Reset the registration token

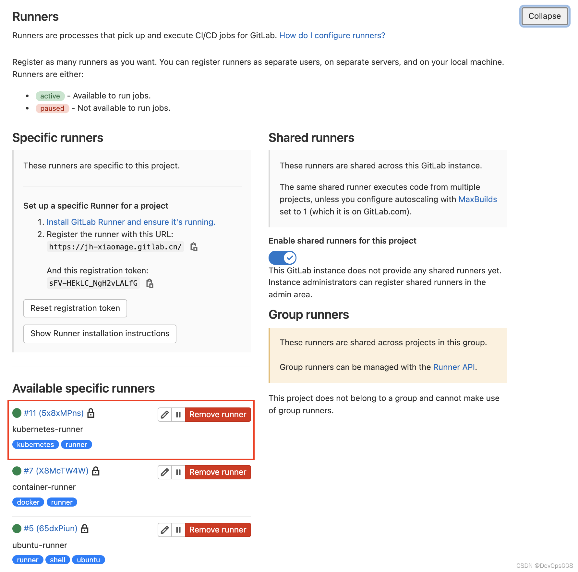(x=75, y=308)
